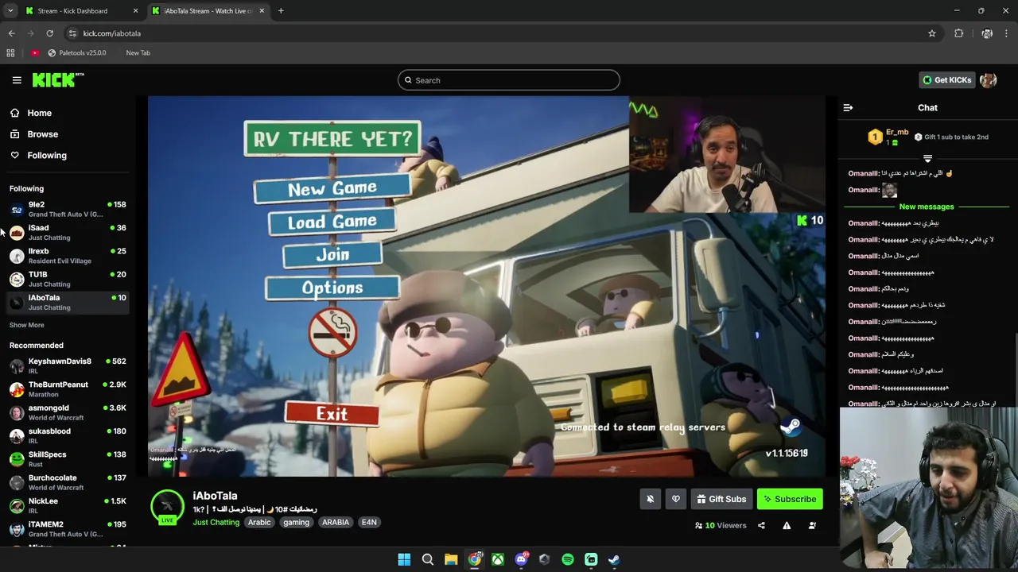Open iTAMEM2 recommended channel

tap(68, 528)
